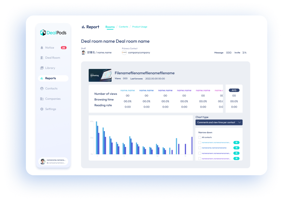The width and height of the screenshot is (283, 201).
Task: Open the Chart type dropdown
Action: (x=219, y=122)
